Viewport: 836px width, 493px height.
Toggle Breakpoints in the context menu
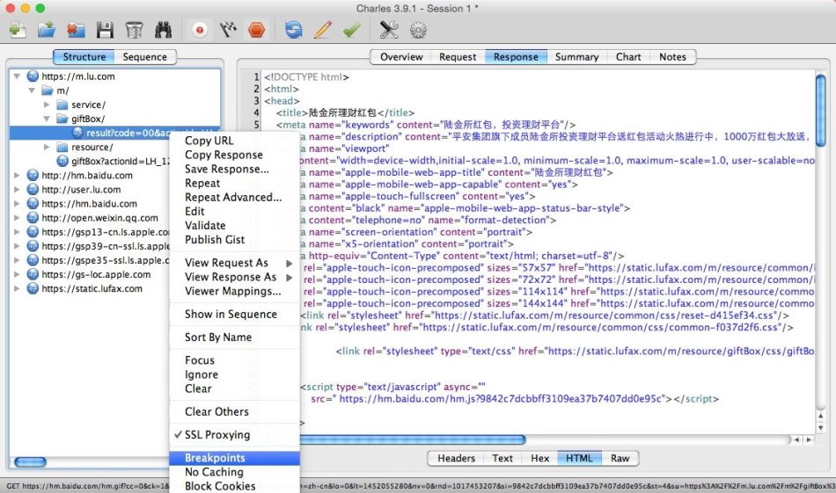235,458
